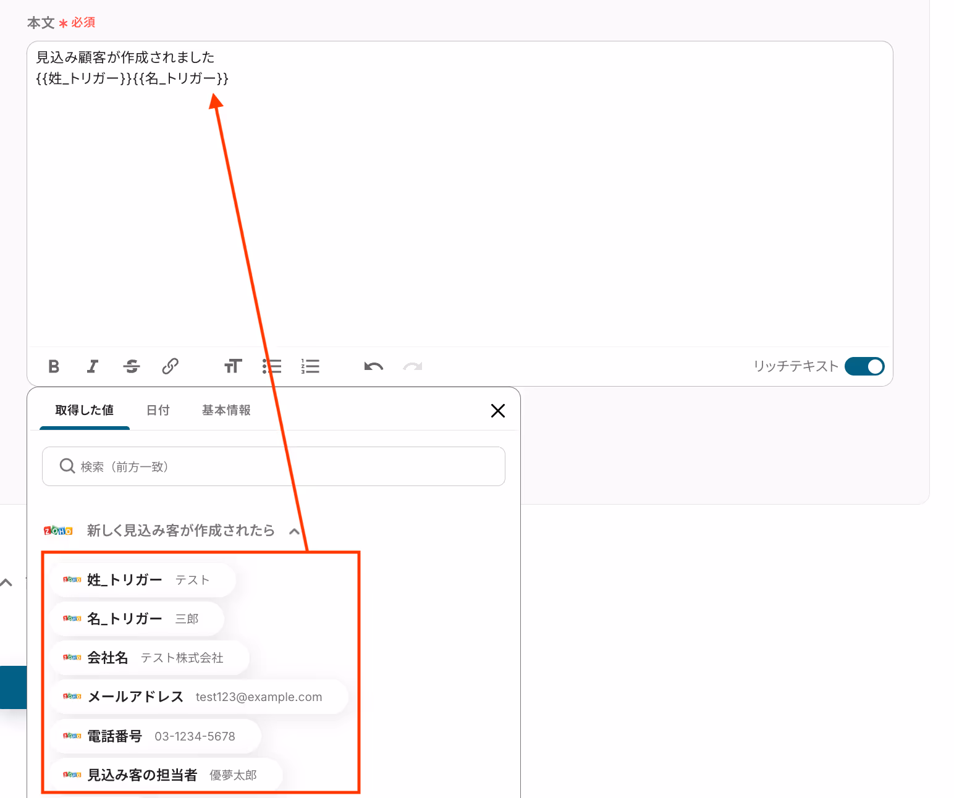Click the {{姓_トリガー}}{{名_トリガー}} placeholder line
The image size is (954, 798).
point(132,78)
